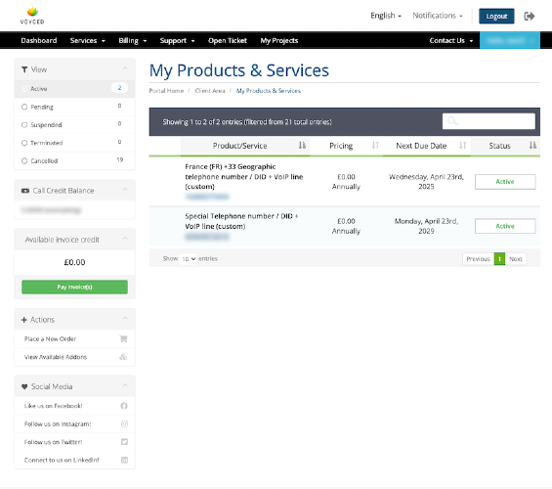This screenshot has height=489, width=552.
Task: Open the entries-per-page select
Action: [x=188, y=259]
